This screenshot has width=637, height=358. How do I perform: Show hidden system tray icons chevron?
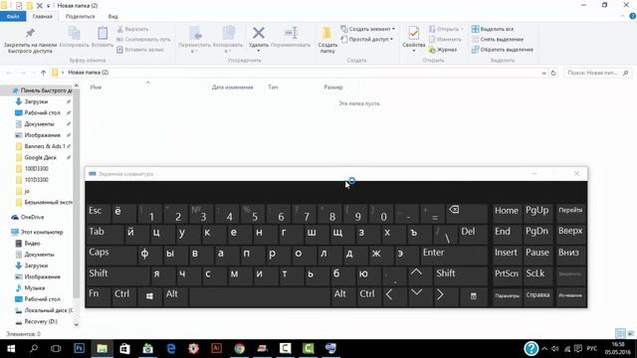544,349
